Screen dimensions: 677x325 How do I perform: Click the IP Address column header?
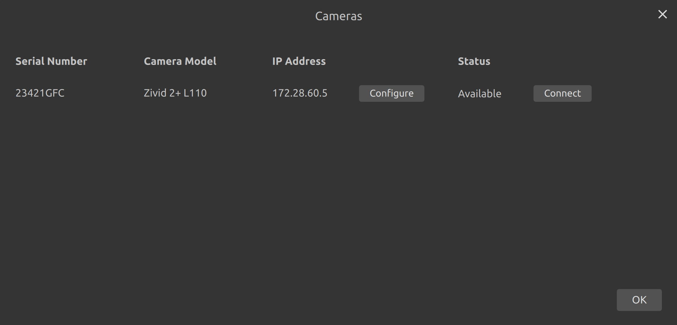coord(299,61)
